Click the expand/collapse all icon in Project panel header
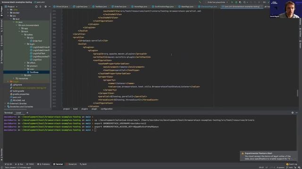 pos(41,7)
